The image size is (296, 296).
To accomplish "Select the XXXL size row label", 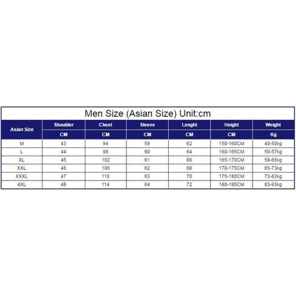I will pyautogui.click(x=22, y=176).
